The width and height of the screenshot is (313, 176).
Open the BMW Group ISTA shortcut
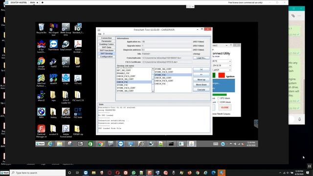click(66, 29)
